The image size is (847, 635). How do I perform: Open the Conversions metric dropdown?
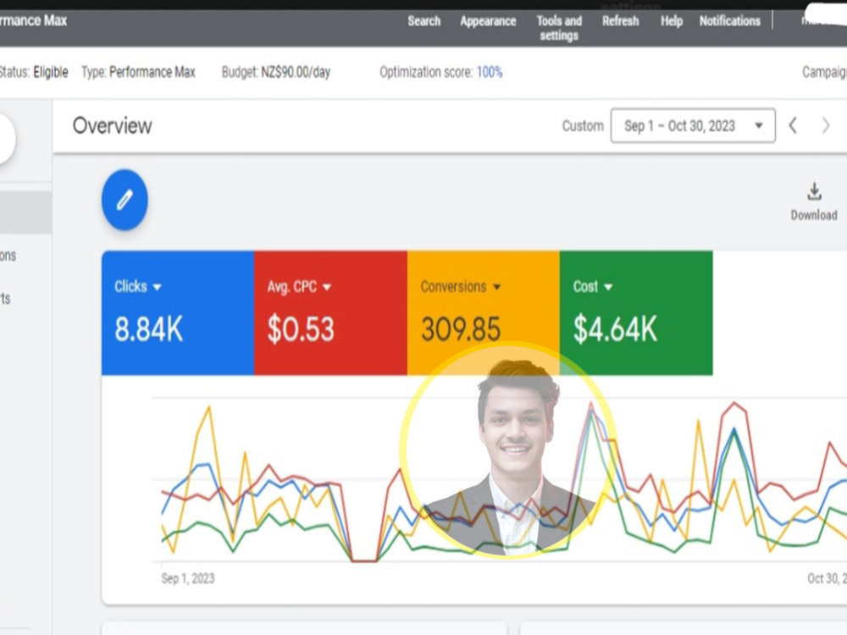461,286
